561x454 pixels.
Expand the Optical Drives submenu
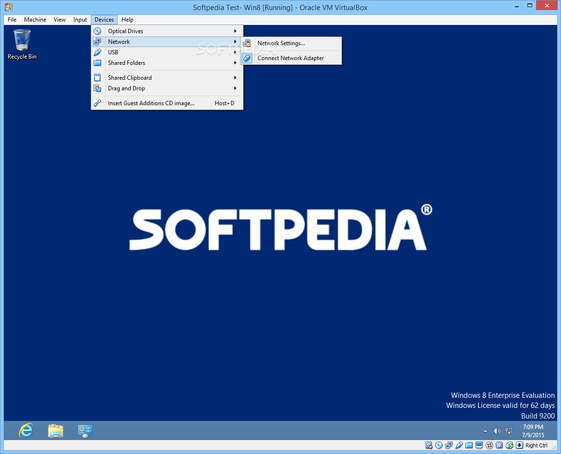(x=167, y=31)
